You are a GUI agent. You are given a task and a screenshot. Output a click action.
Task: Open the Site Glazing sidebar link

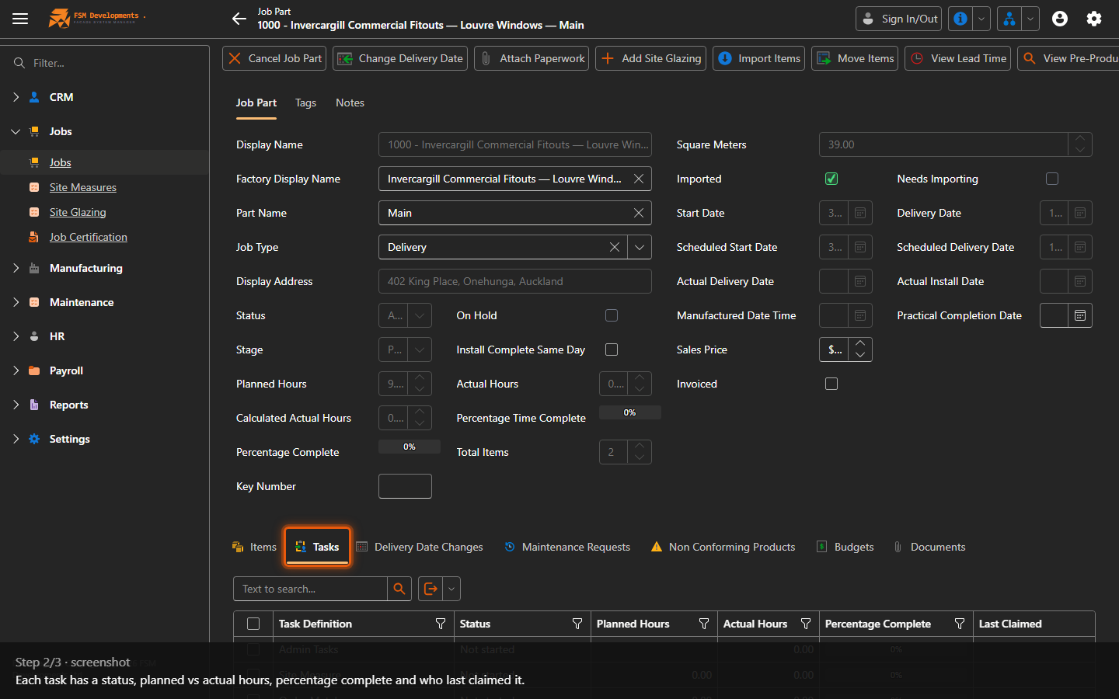[78, 212]
